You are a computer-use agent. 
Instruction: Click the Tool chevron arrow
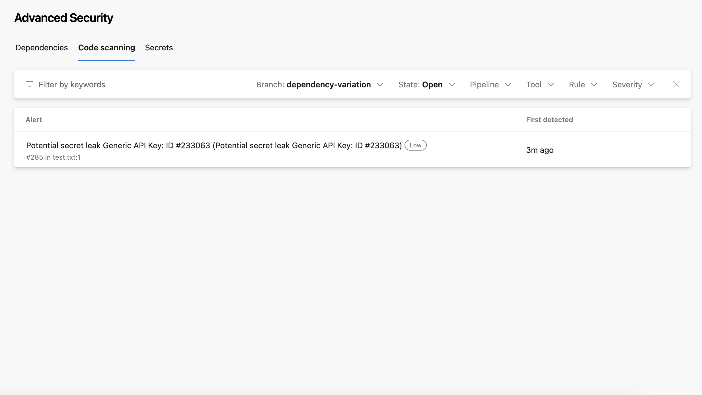(x=551, y=85)
